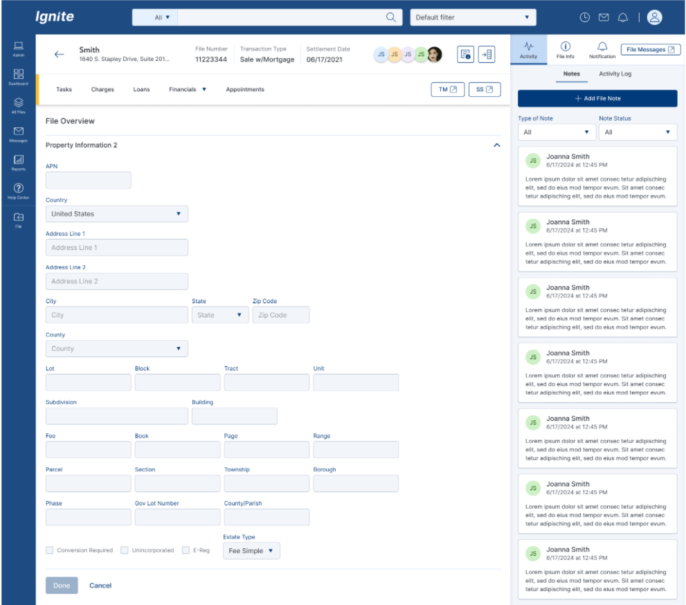Click the collapse panel arrow icon button
This screenshot has height=605, width=686.
click(x=486, y=54)
